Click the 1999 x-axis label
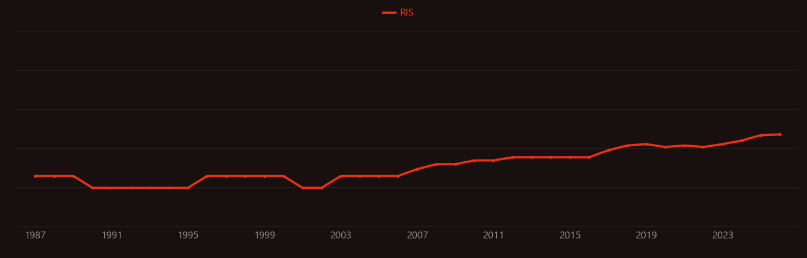Image resolution: width=807 pixels, height=258 pixels. click(x=265, y=236)
